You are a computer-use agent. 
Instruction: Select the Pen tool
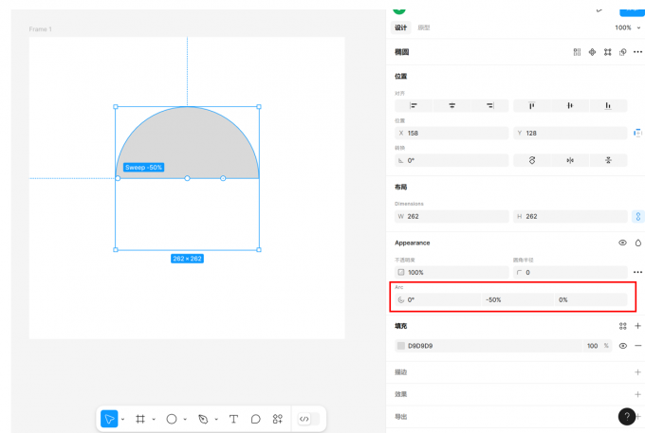click(x=203, y=419)
